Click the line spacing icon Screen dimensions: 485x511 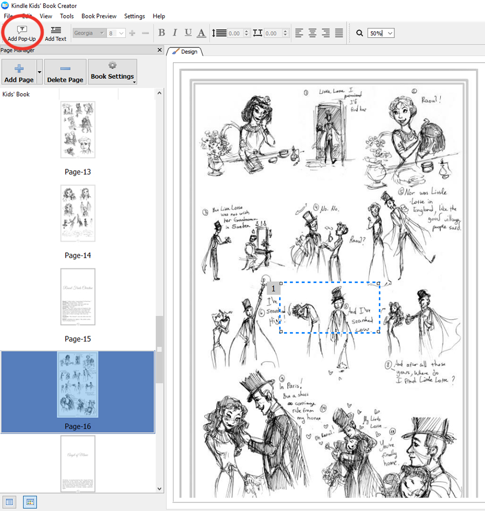(x=219, y=33)
